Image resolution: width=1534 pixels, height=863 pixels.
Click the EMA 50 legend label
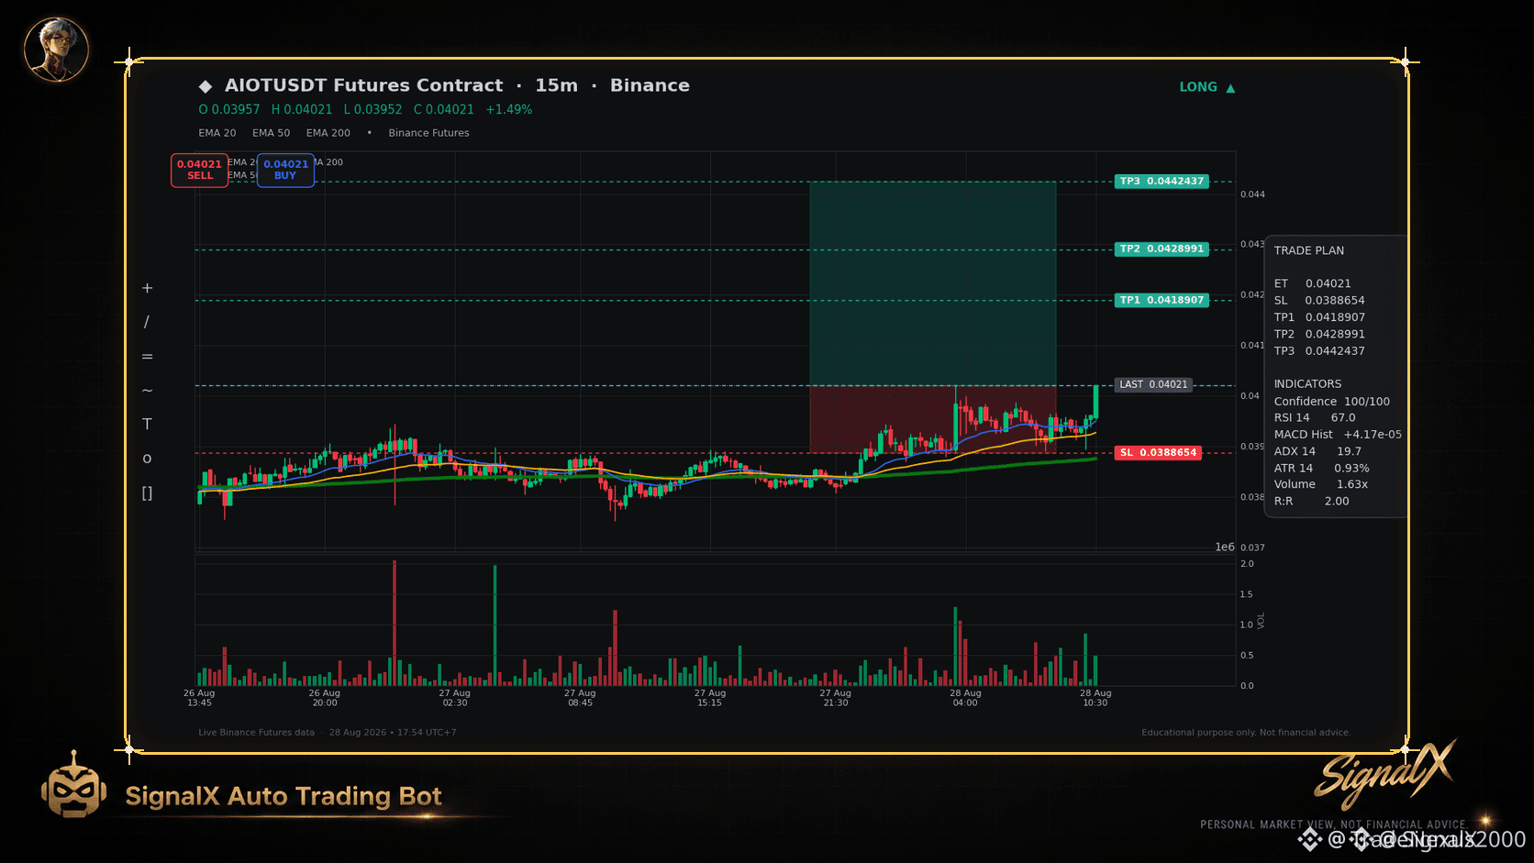click(272, 133)
